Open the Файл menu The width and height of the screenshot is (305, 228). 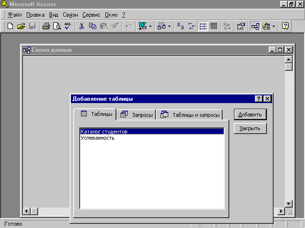(15, 15)
